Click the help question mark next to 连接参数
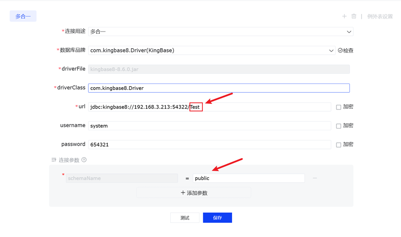Screen dimensions: 401x237 click(x=84, y=160)
